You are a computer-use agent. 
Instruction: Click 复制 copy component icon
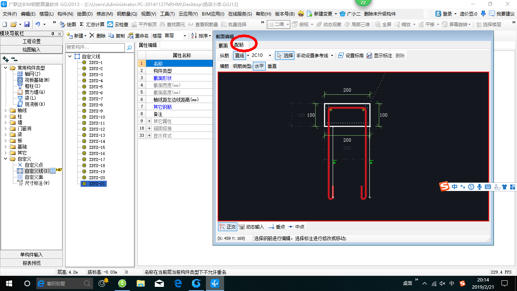[117, 36]
